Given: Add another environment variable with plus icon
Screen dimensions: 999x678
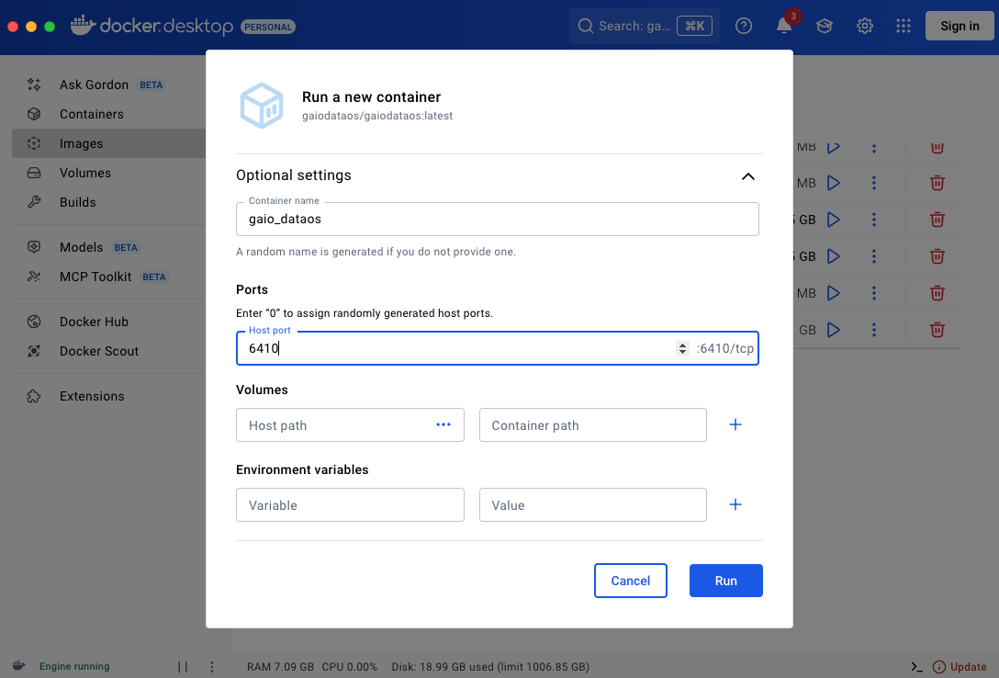Looking at the screenshot, I should (735, 504).
